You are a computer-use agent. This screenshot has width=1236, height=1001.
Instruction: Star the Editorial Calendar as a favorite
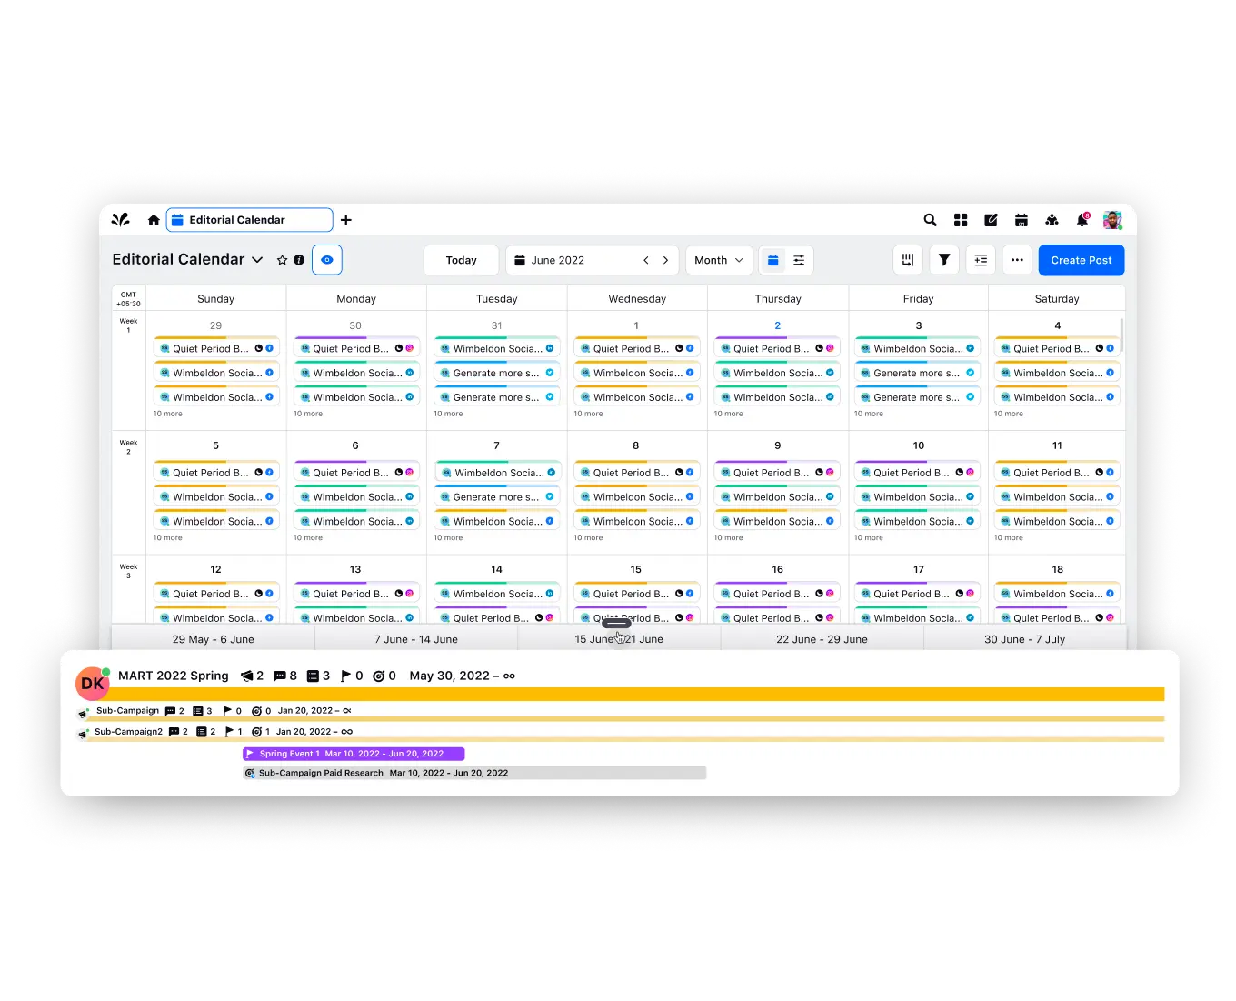[x=282, y=260]
